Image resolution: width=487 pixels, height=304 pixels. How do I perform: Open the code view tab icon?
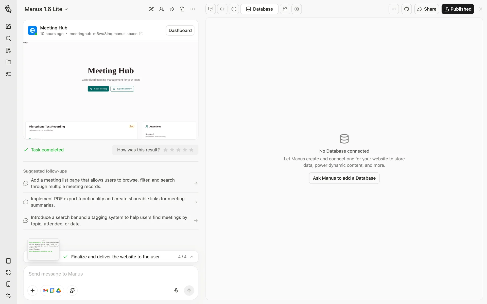point(222,9)
